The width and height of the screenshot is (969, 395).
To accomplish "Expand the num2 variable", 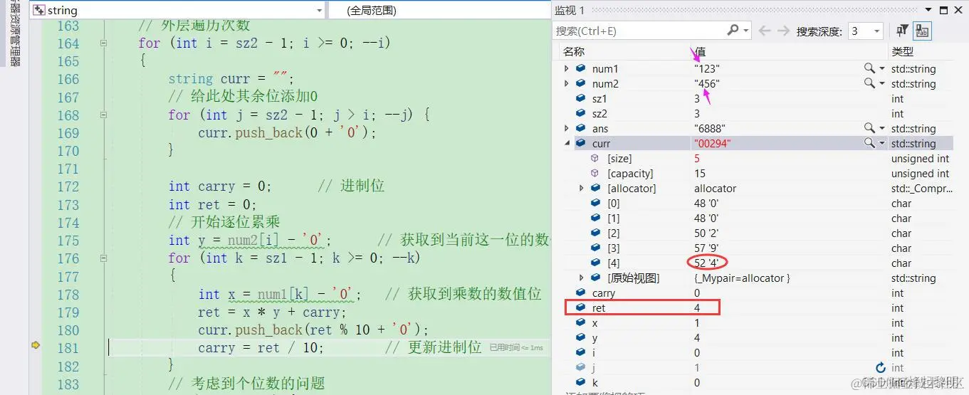I will click(x=567, y=83).
